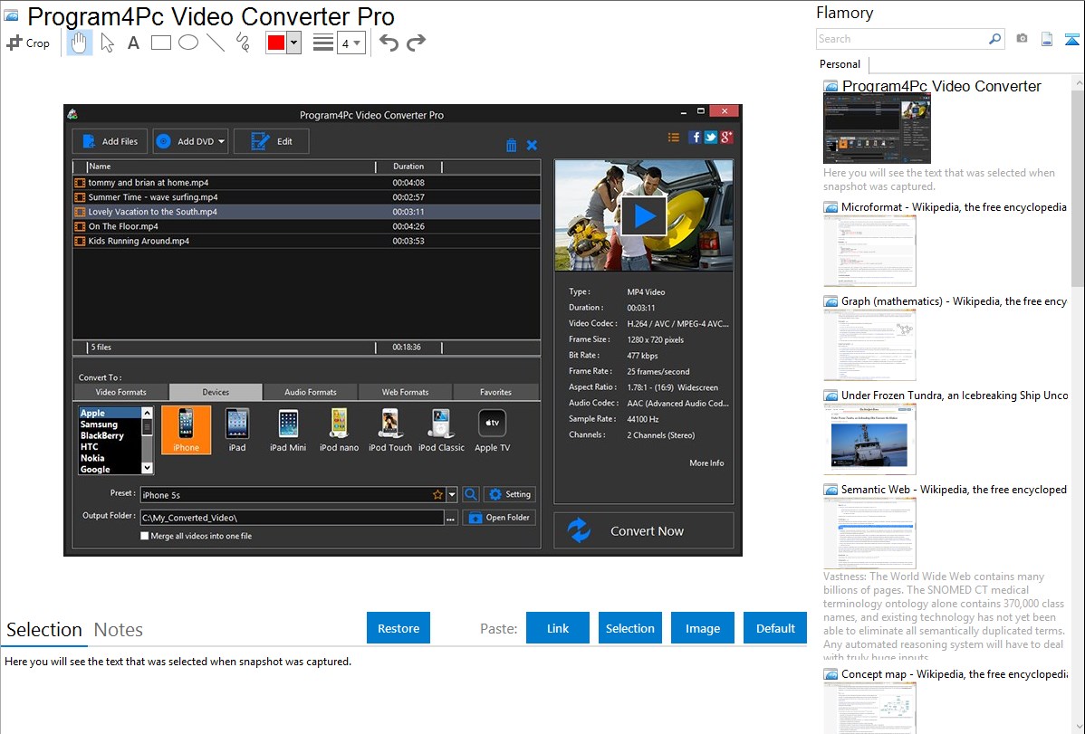Select Samsung in the brand list
The image size is (1085, 734).
pos(99,424)
